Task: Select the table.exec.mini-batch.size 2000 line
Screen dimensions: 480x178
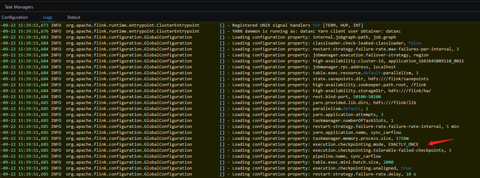Action: 197,162
